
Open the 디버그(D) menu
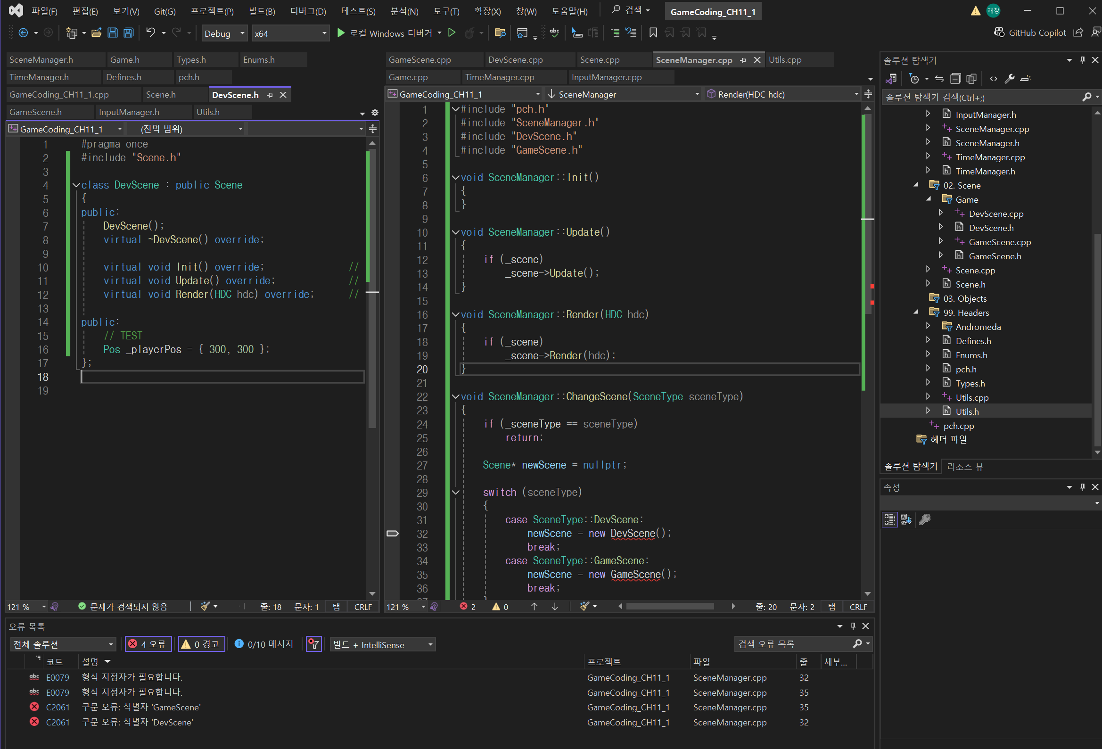pos(308,11)
